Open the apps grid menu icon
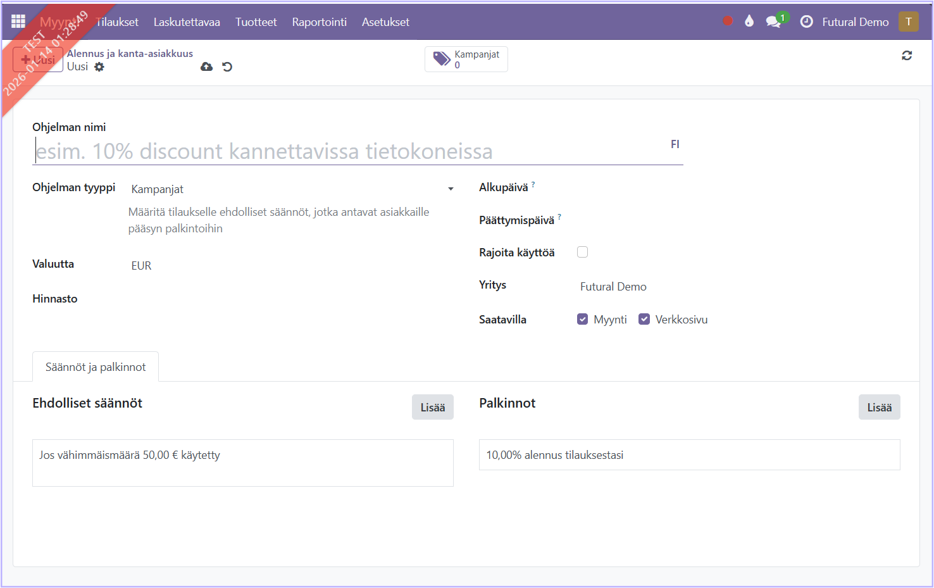 click(x=18, y=22)
